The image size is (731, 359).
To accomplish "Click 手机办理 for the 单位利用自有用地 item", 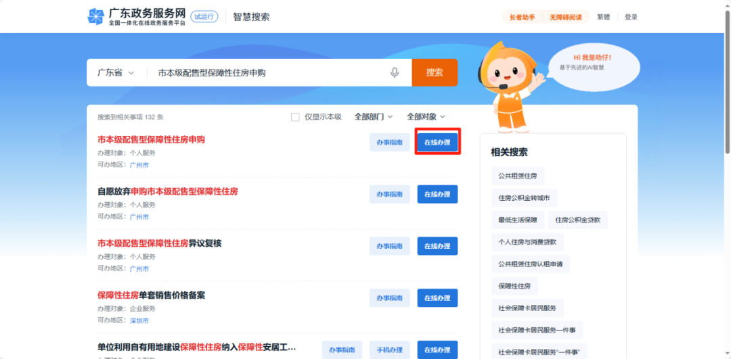I will (x=389, y=350).
